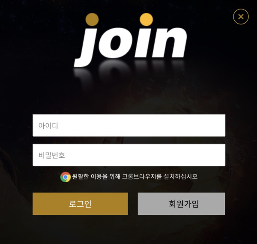Click the 원활한 이용을 위해 notice text
This screenshot has width=257, height=244.
point(96,177)
